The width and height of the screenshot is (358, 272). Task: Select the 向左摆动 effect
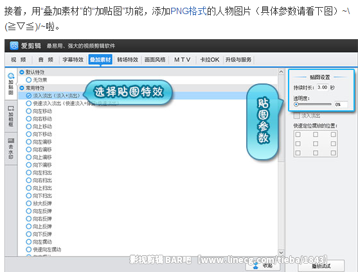pos(28,242)
